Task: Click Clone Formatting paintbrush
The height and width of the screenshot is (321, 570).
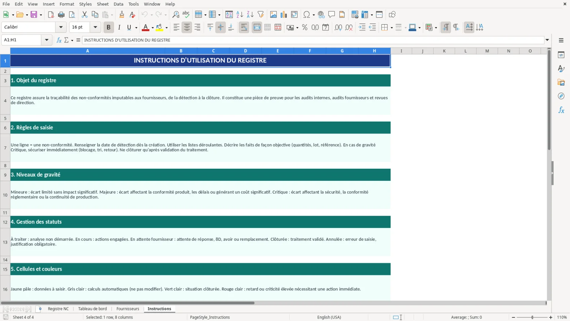Action: click(121, 15)
